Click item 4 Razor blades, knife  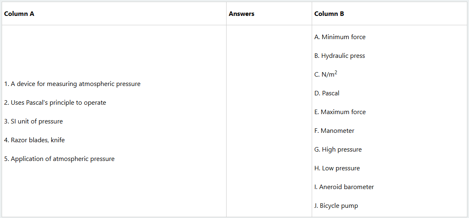(35, 140)
